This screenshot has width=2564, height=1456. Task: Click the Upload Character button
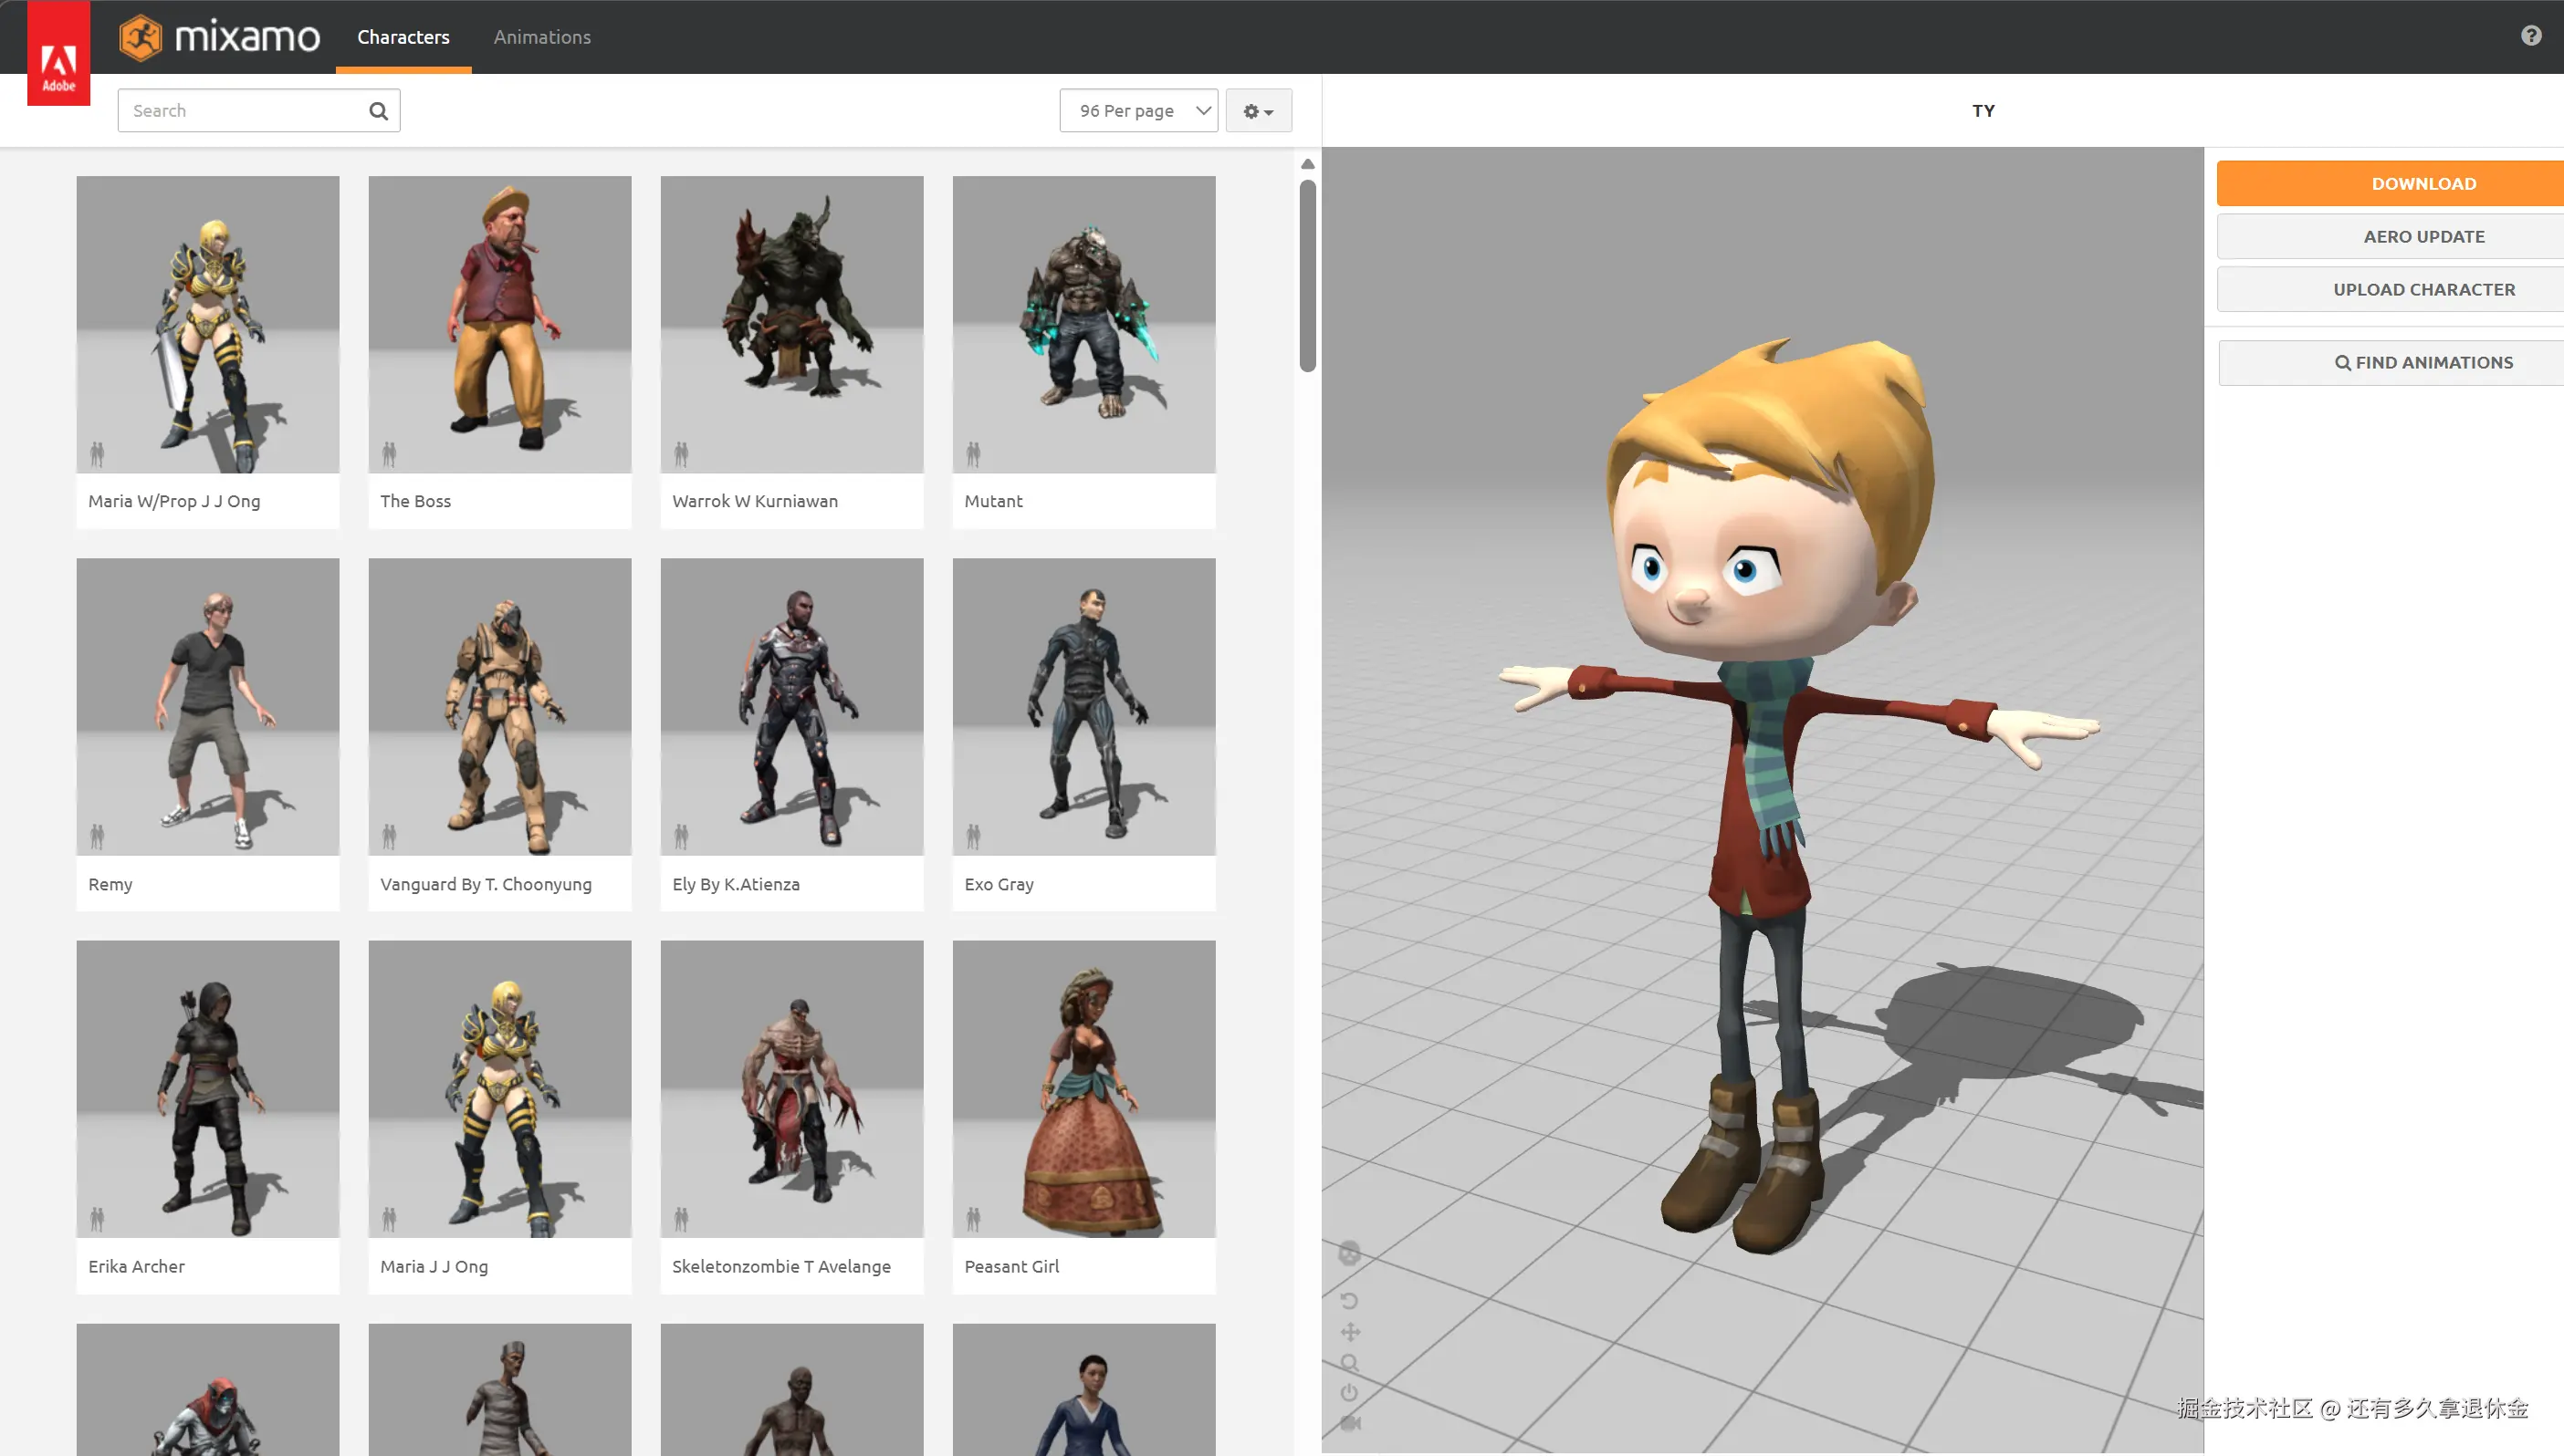2390,290
